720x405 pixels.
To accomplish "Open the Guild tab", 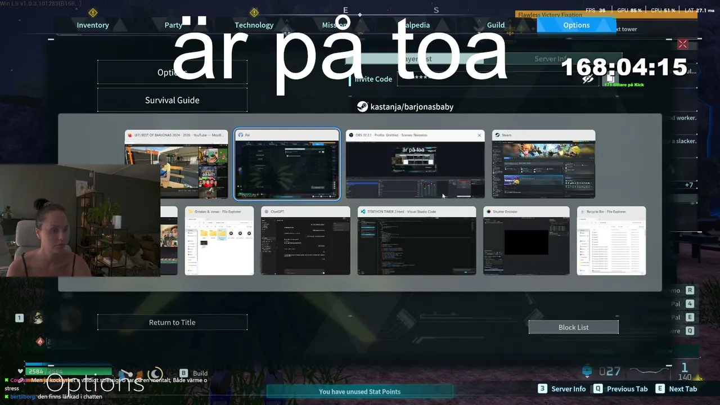I will click(x=496, y=25).
